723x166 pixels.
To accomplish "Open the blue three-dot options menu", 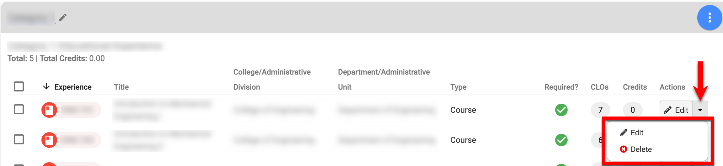I will coord(710,18).
